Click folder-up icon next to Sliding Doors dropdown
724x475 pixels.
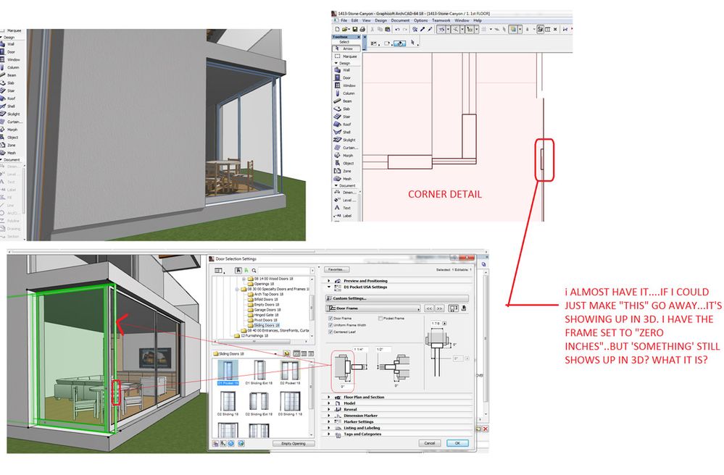tap(286, 353)
